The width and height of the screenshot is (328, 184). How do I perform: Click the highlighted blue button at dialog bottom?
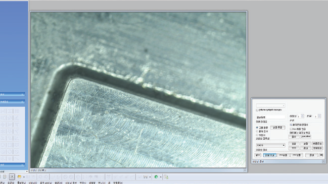pyautogui.click(x=270, y=155)
